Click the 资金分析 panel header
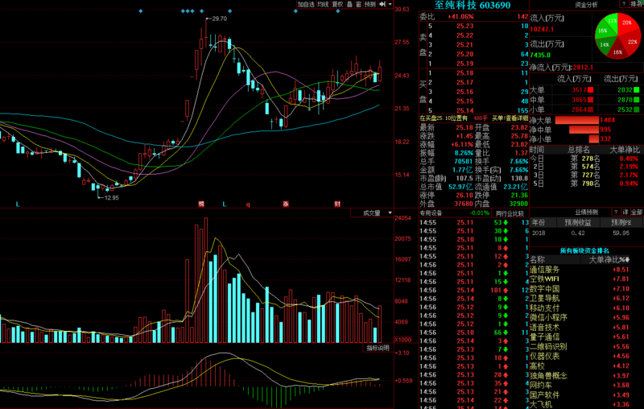This screenshot has width=644, height=409. (x=586, y=4)
